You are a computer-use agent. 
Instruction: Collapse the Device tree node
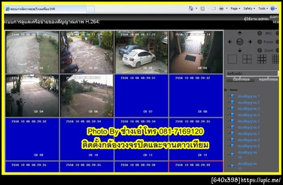click(225, 90)
